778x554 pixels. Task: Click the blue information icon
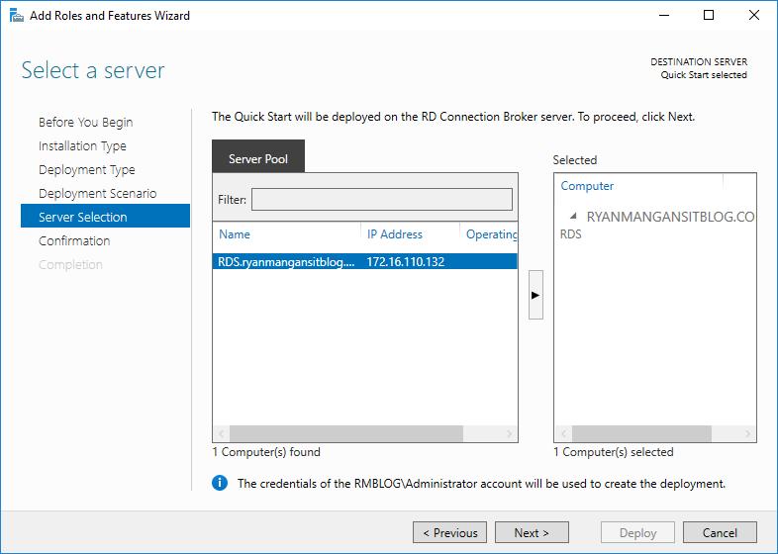pos(220,483)
